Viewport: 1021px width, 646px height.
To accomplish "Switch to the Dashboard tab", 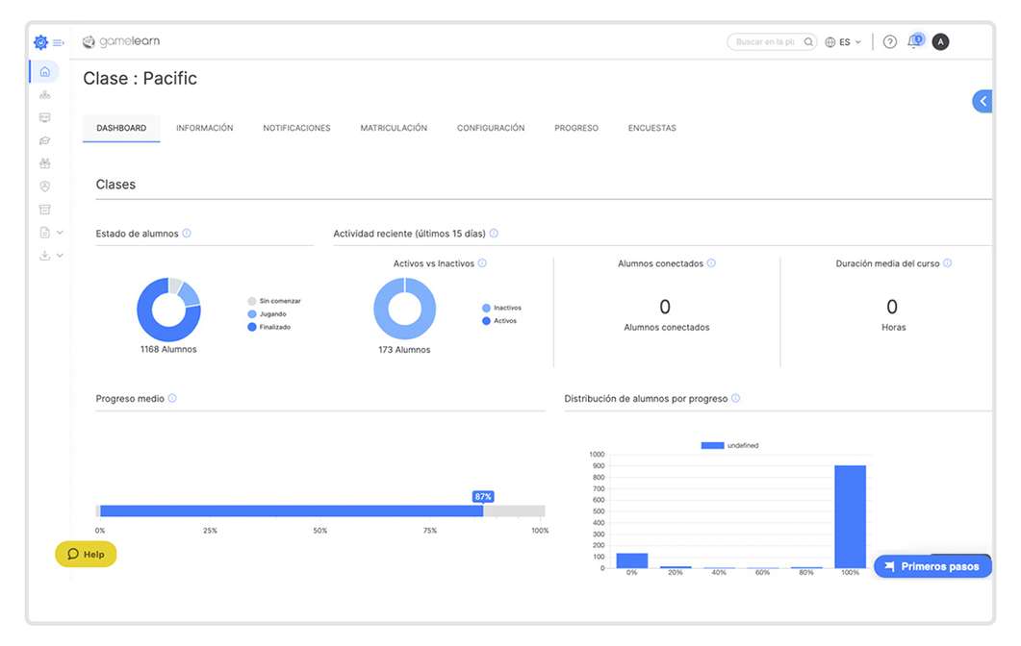I will coord(121,128).
